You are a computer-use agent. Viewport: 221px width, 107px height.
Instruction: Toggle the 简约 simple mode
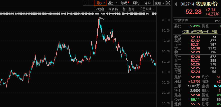(148, 3)
